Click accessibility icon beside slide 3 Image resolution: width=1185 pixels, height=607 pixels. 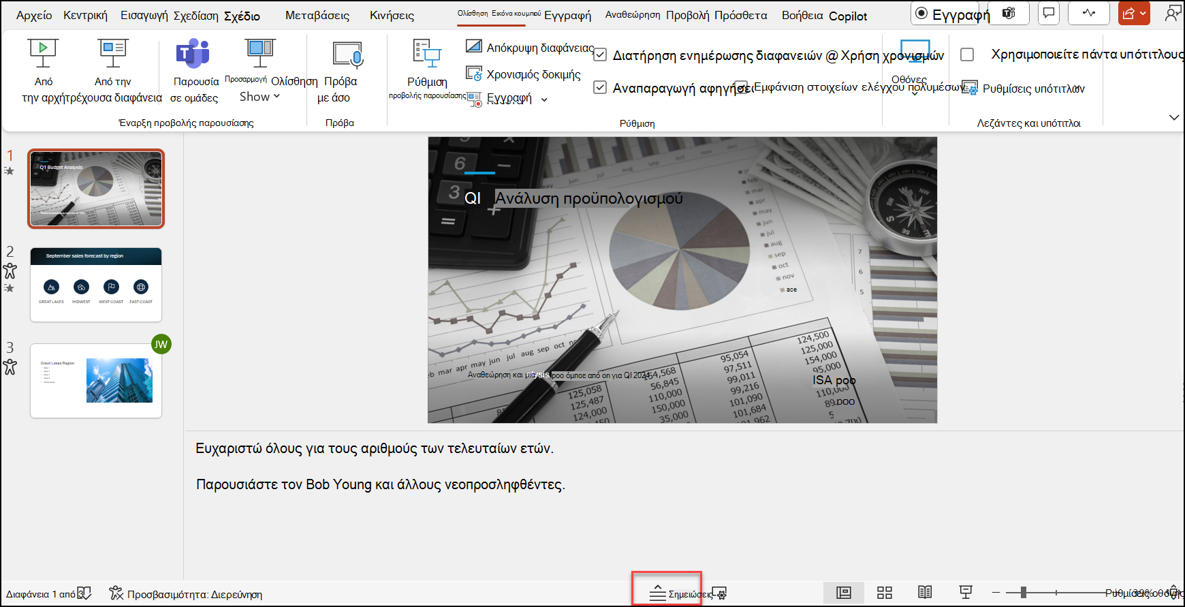coord(10,367)
